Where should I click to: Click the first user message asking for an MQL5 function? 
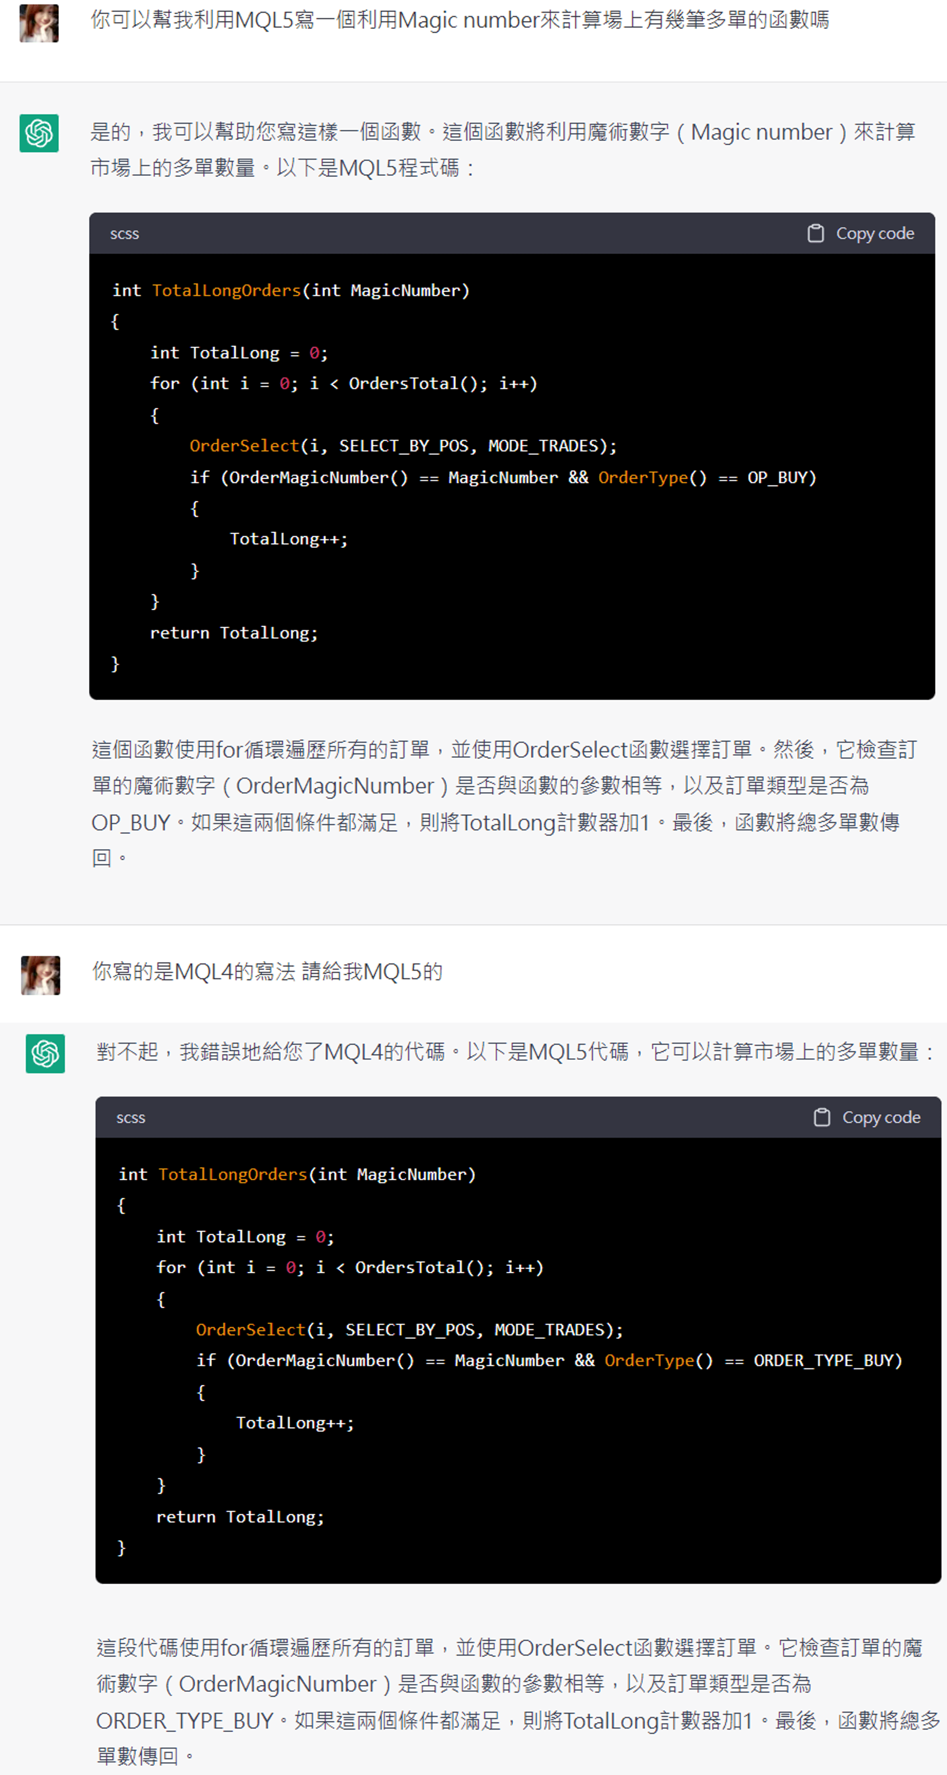point(459,20)
